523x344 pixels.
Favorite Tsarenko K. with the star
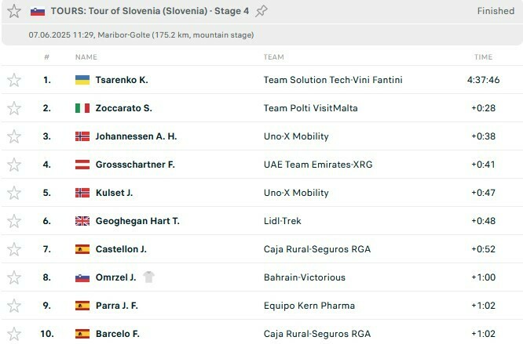click(13, 80)
